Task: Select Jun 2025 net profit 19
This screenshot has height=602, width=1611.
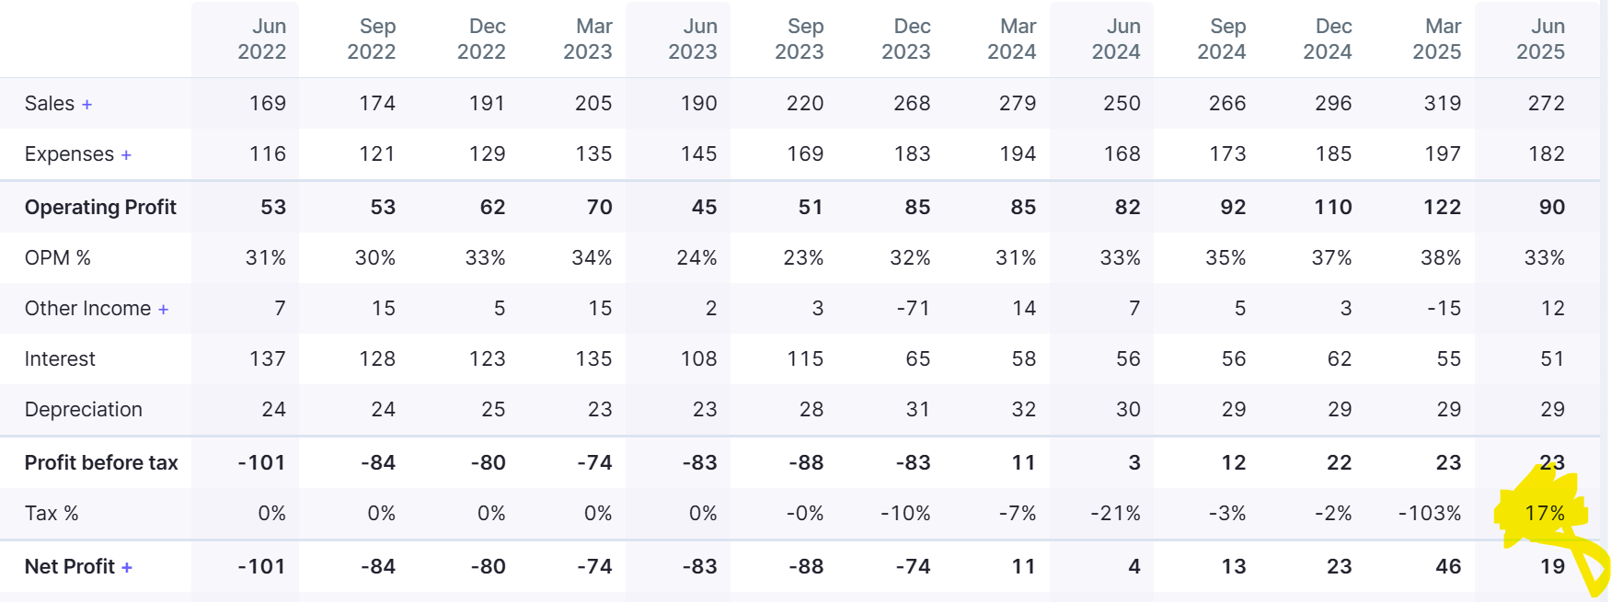Action: pyautogui.click(x=1552, y=567)
